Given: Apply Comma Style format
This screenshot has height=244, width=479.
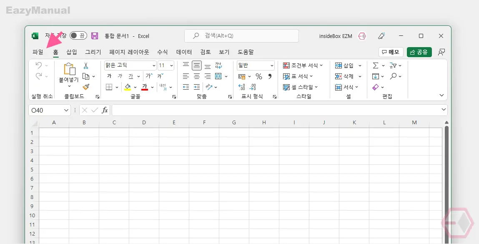Looking at the screenshot, I should click(270, 76).
